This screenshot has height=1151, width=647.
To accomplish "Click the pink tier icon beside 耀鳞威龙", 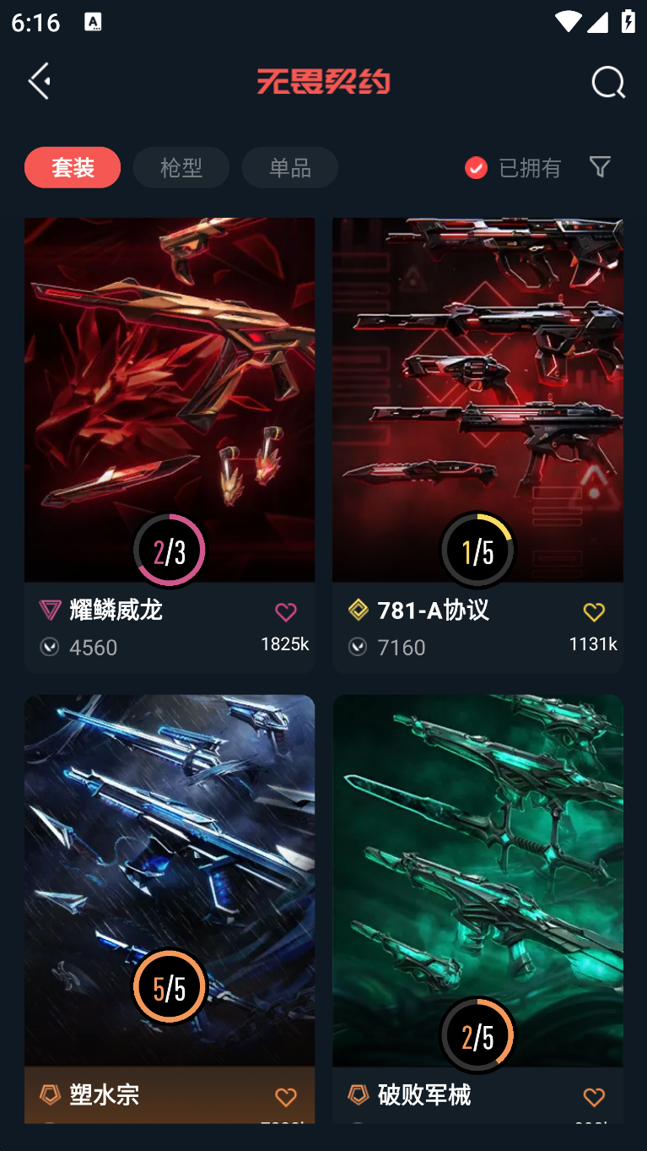I will (x=50, y=611).
